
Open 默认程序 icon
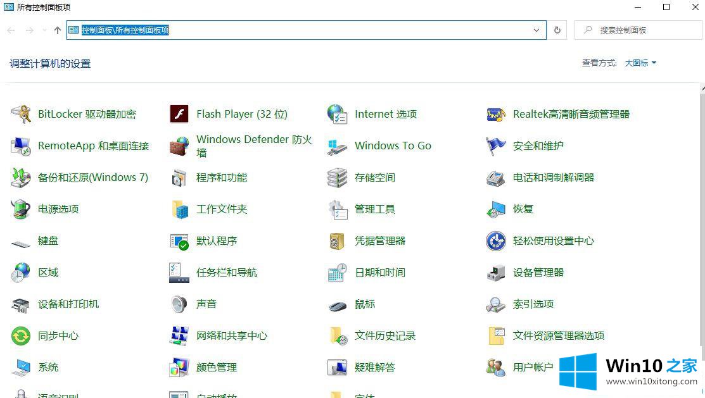tap(179, 241)
